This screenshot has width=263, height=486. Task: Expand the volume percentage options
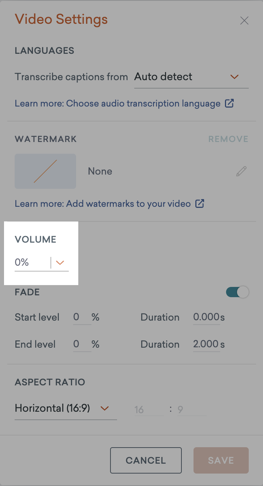coord(60,262)
